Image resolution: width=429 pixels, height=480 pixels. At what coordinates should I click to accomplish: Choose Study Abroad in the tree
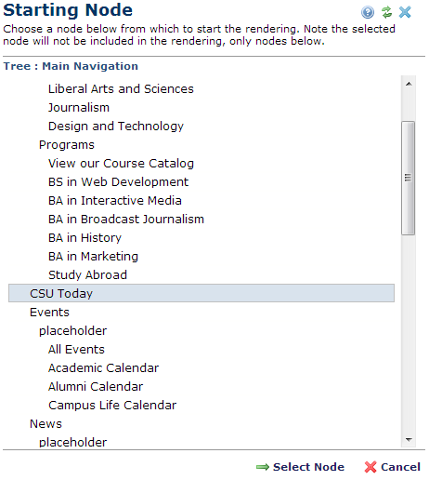(x=87, y=274)
